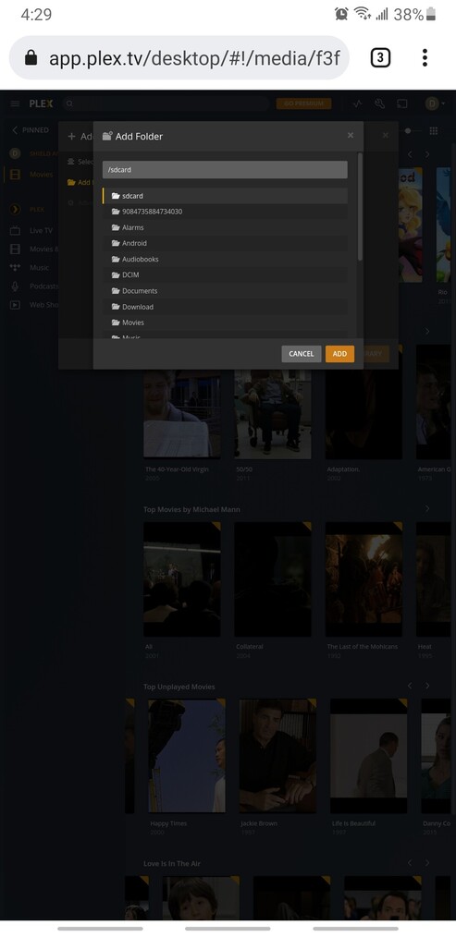Click the Plex search box
The width and height of the screenshot is (456, 937).
166,103
